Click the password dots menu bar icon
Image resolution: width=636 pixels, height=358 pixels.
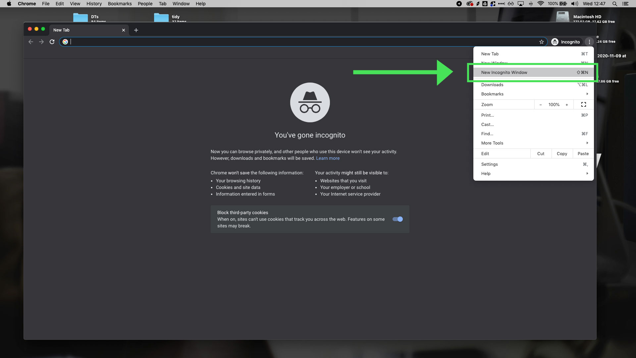(501, 4)
